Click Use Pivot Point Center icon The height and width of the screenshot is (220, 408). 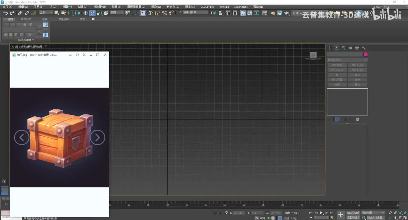click(x=128, y=13)
